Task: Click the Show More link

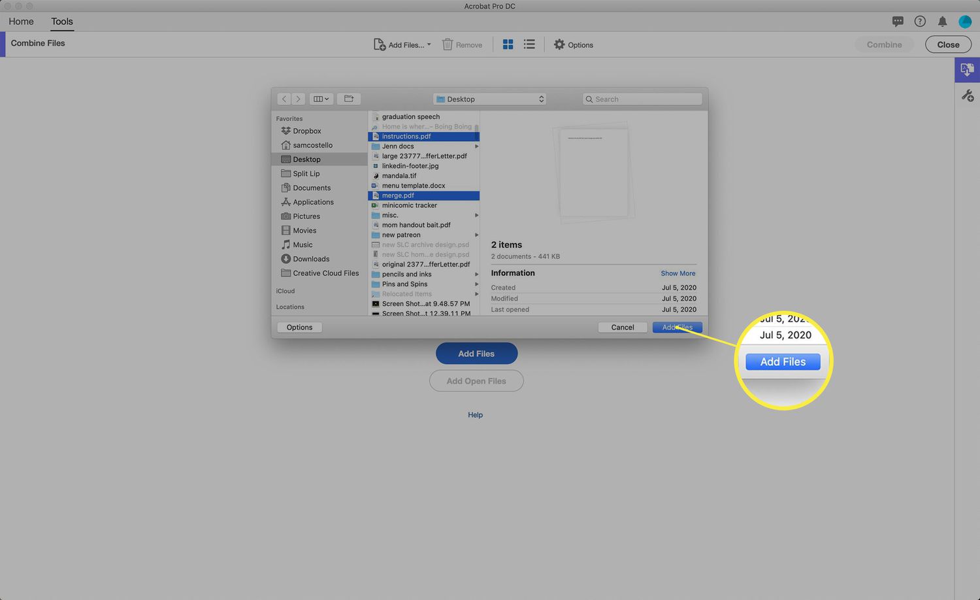Action: 678,273
